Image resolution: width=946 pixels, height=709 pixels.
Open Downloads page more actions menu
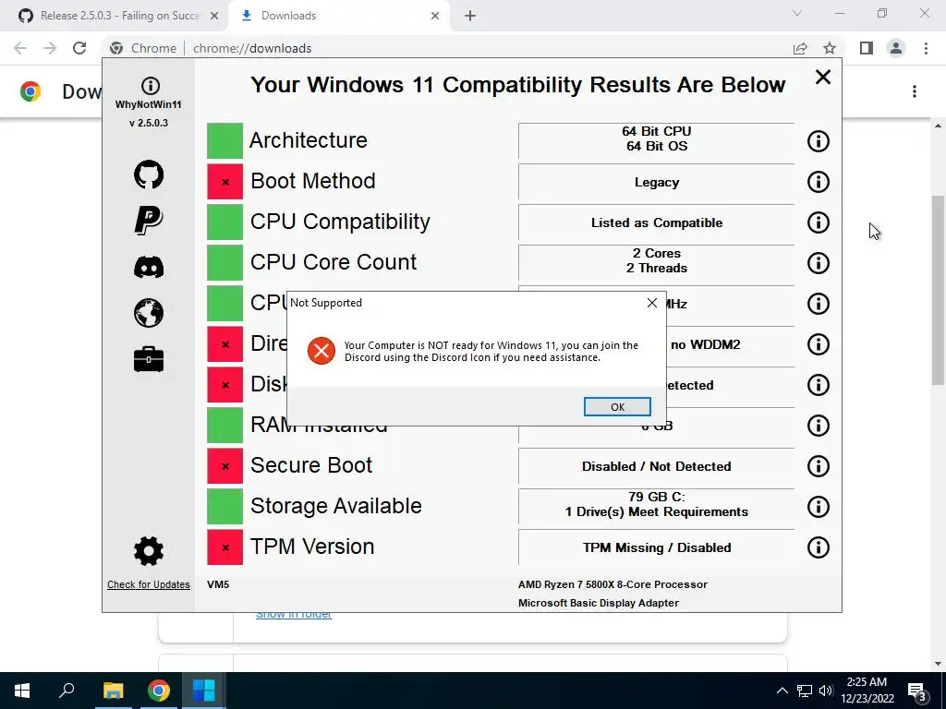coord(915,91)
